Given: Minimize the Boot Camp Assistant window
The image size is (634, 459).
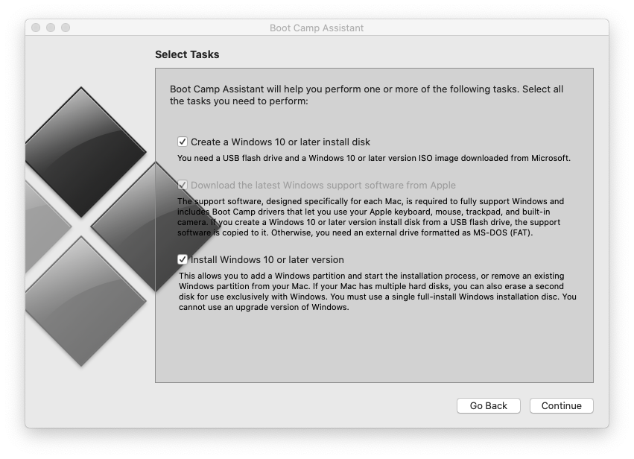Looking at the screenshot, I should (51, 28).
